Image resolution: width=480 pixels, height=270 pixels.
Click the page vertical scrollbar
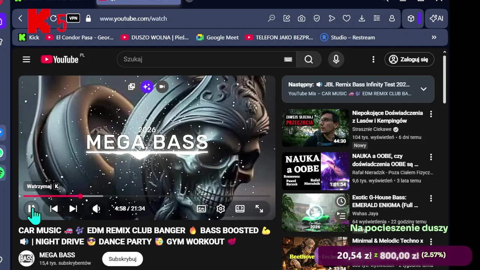tap(445, 79)
